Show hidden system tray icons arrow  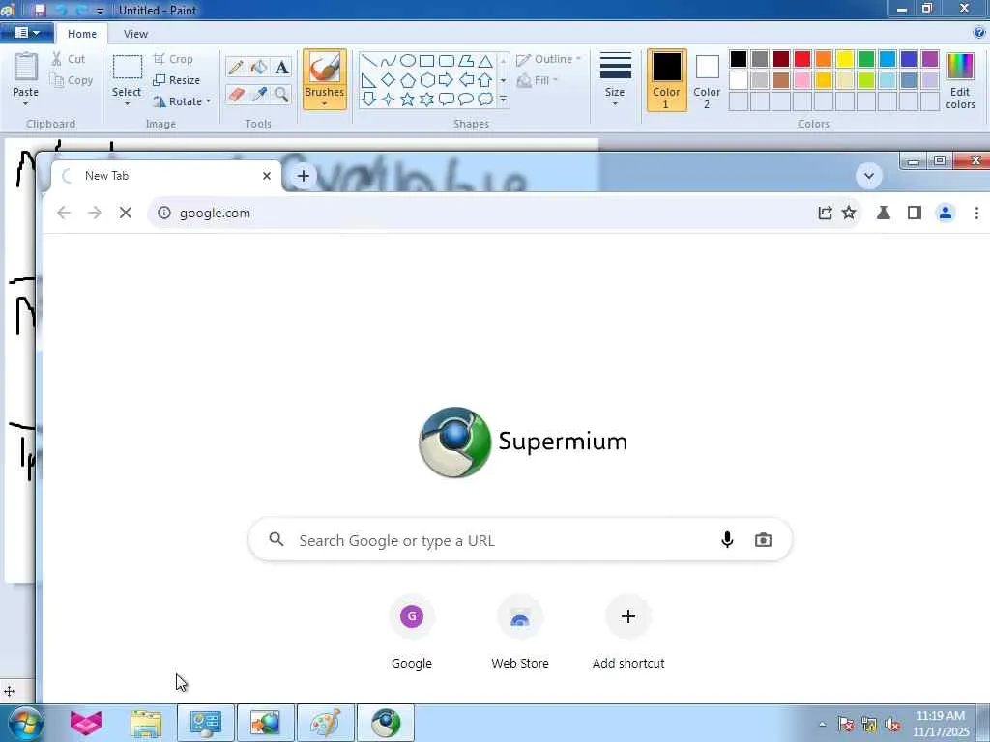[x=822, y=724]
